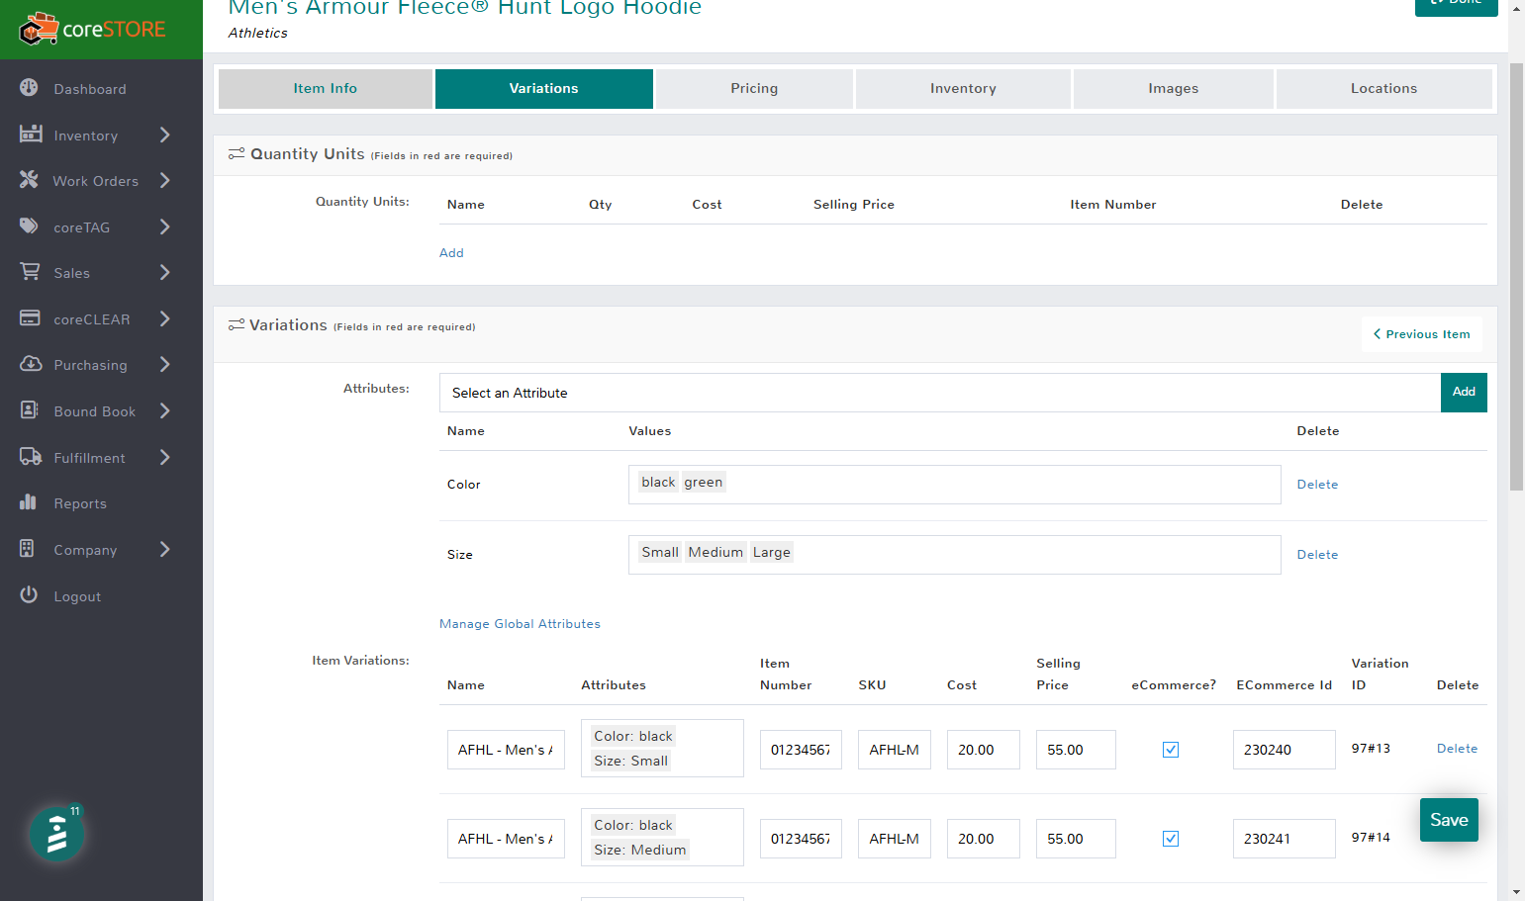Expand the coreTAG chevron
This screenshot has width=1525, height=901.
point(165,226)
